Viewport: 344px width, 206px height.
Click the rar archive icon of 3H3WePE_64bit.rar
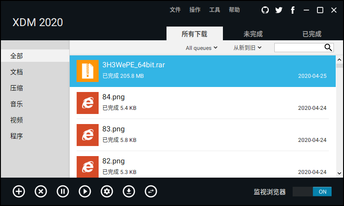(88, 71)
